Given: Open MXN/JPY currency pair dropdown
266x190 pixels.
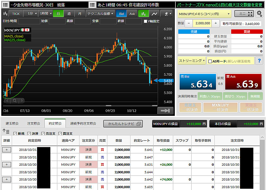Looking at the screenshot, I should point(204,14).
